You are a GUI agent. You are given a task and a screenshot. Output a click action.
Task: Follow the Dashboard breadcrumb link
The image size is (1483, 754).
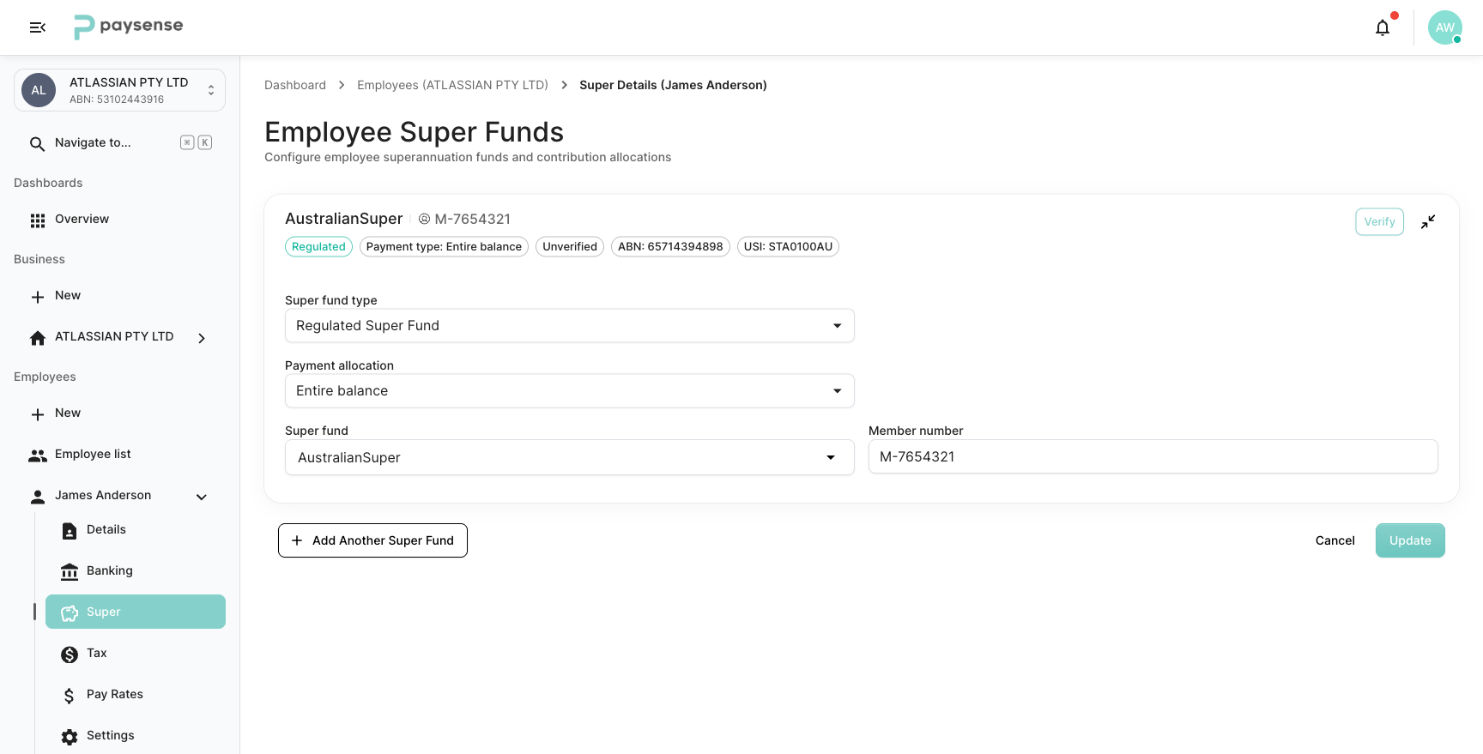point(295,85)
